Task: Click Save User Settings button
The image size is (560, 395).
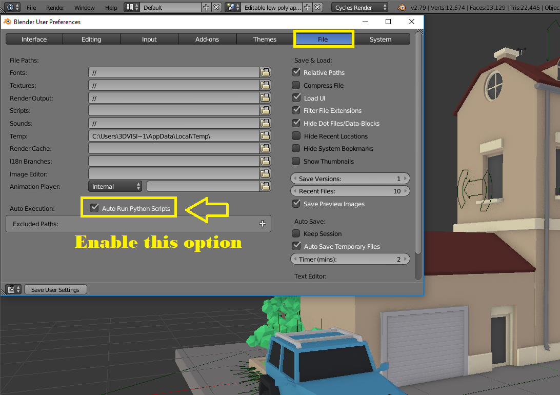Action: point(55,289)
